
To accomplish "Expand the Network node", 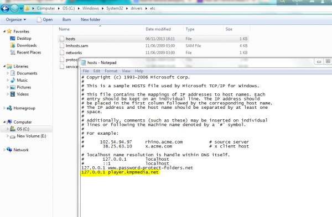I will (4, 150).
